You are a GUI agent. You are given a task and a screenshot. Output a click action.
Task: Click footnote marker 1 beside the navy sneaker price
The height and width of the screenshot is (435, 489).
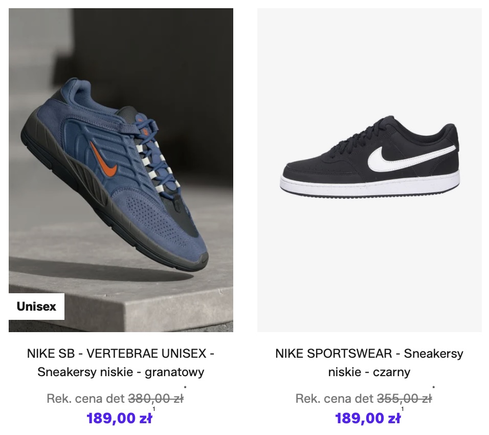tap(154, 409)
